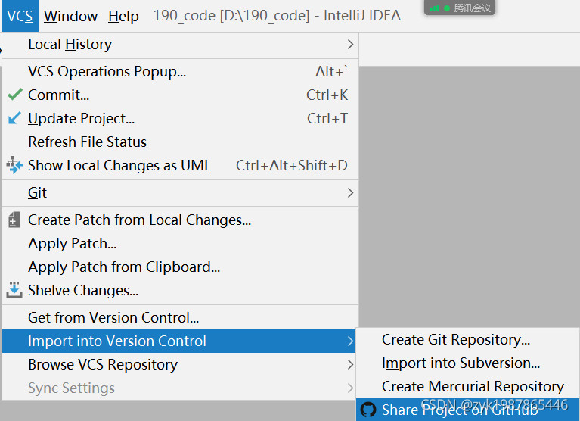Click the GitHub logo icon
Viewport: 580px width, 421px height.
pyautogui.click(x=368, y=410)
